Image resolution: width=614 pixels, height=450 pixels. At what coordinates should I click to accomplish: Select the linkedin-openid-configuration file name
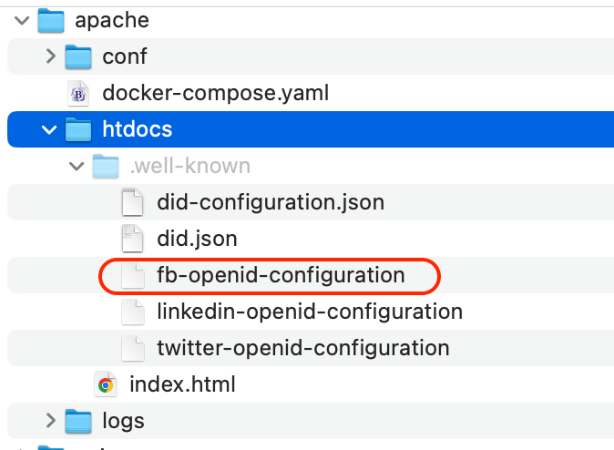point(310,312)
